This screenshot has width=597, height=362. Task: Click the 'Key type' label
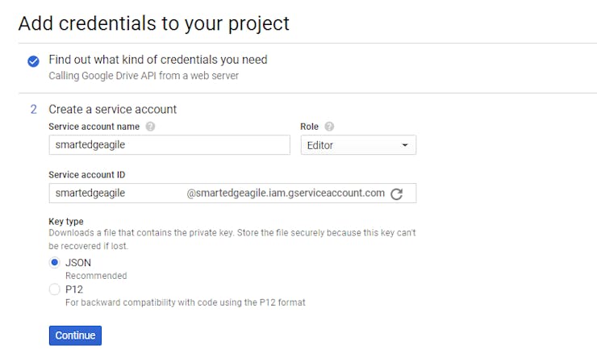coord(66,221)
